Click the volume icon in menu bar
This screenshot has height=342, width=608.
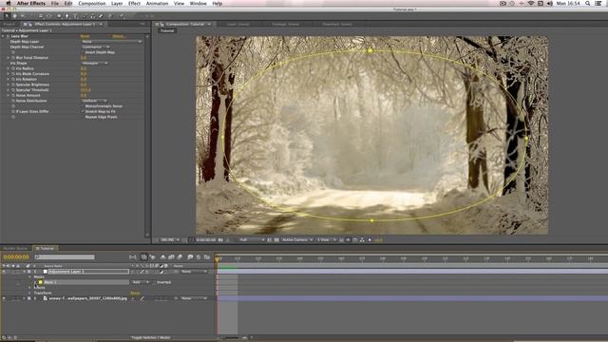click(x=549, y=3)
